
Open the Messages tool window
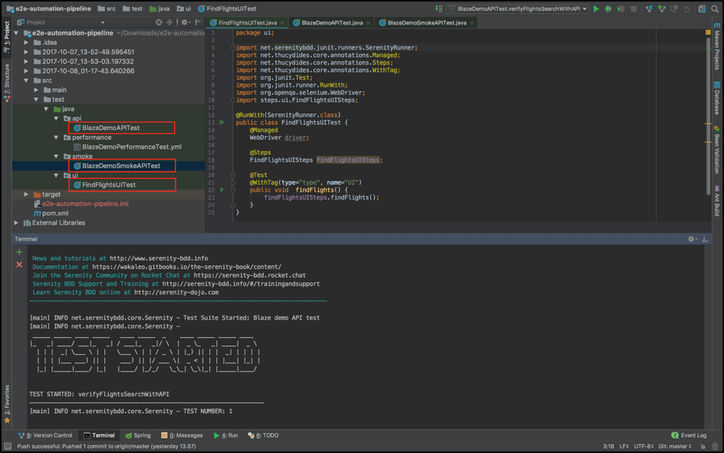[x=182, y=435]
